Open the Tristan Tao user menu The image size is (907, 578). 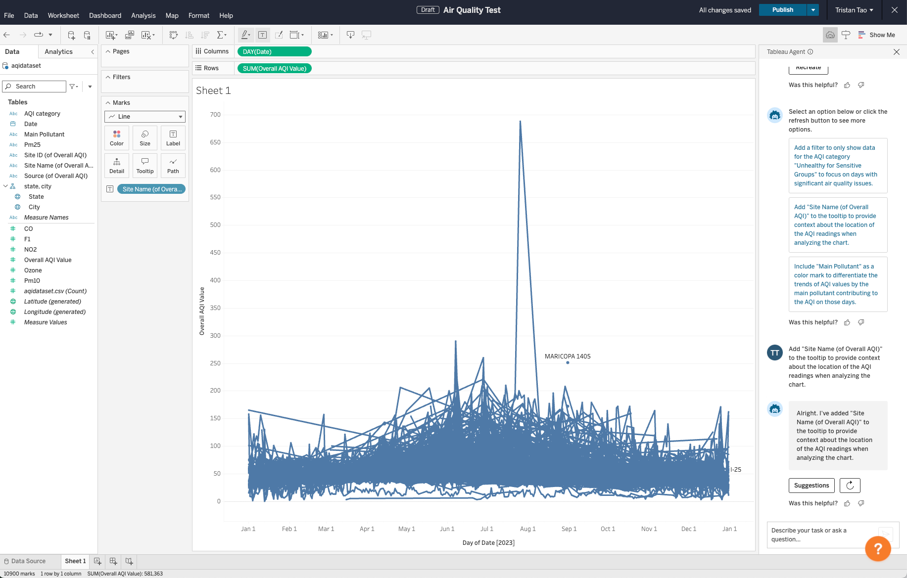click(x=854, y=10)
